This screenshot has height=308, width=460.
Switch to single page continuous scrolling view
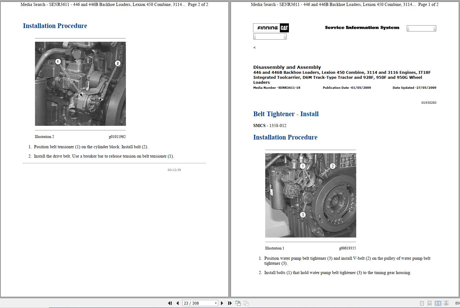tap(430, 303)
